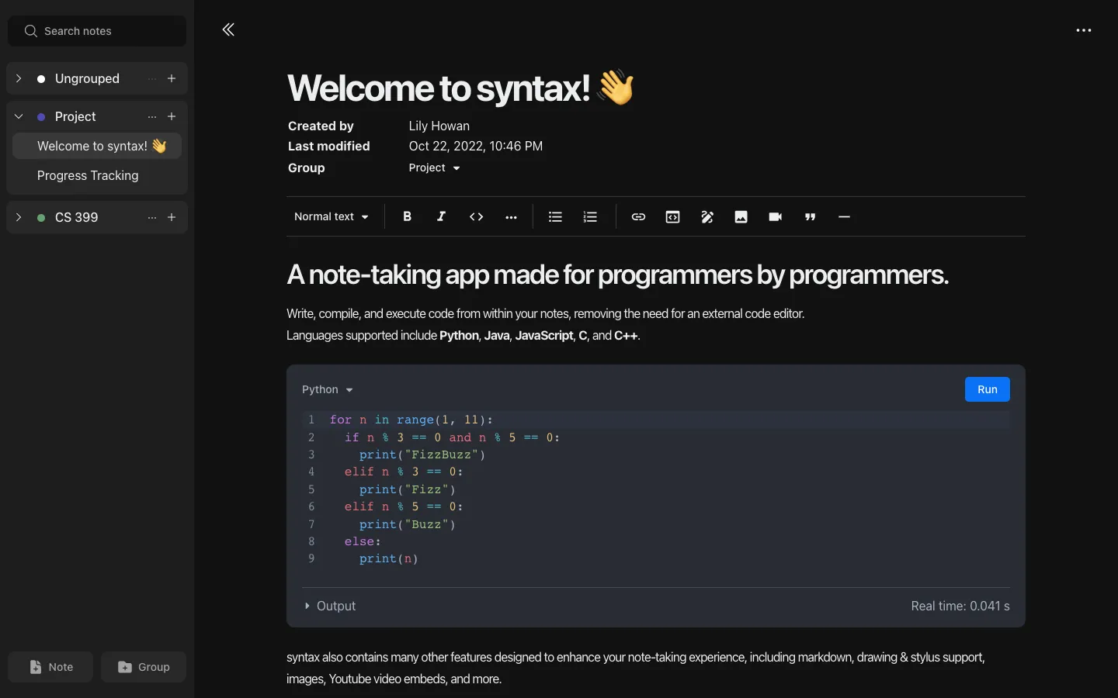Run the FizzBuzz Python code
Viewport: 1118px width, 698px height.
coord(987,389)
